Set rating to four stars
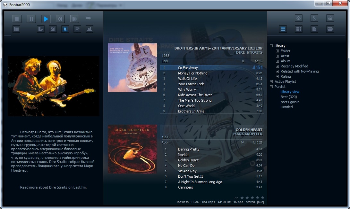 coord(258,198)
